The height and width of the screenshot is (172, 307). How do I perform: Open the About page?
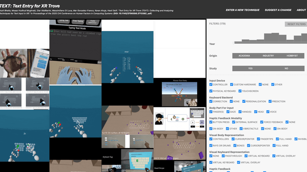tap(301, 10)
